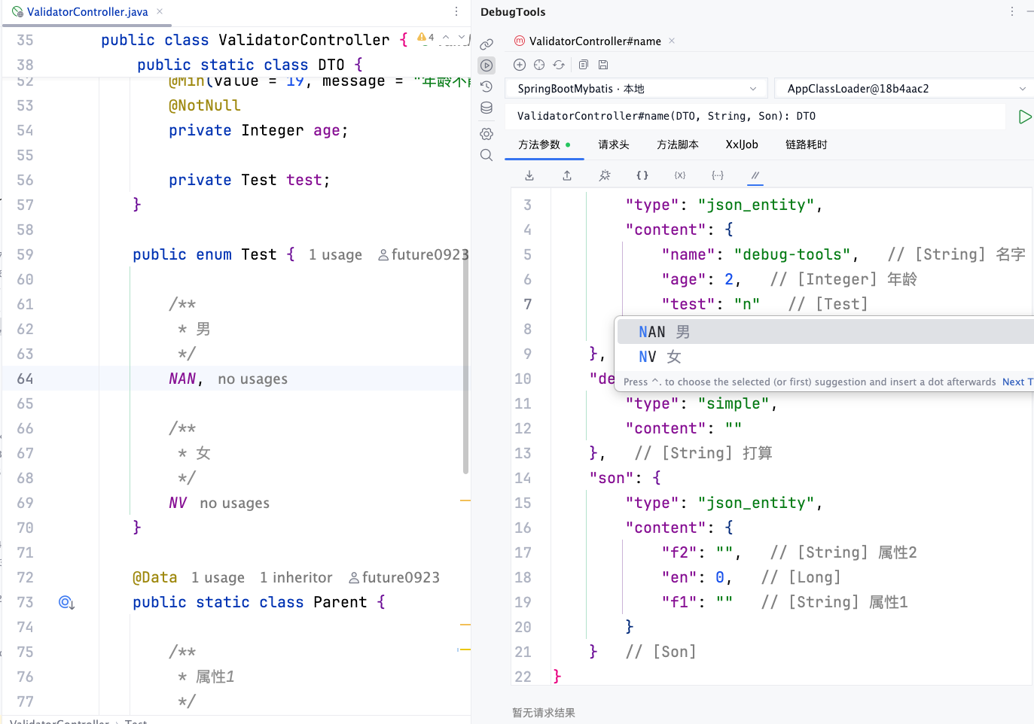This screenshot has height=724, width=1034.
Task: Click the import download-arrow icon above editor
Action: pyautogui.click(x=529, y=175)
